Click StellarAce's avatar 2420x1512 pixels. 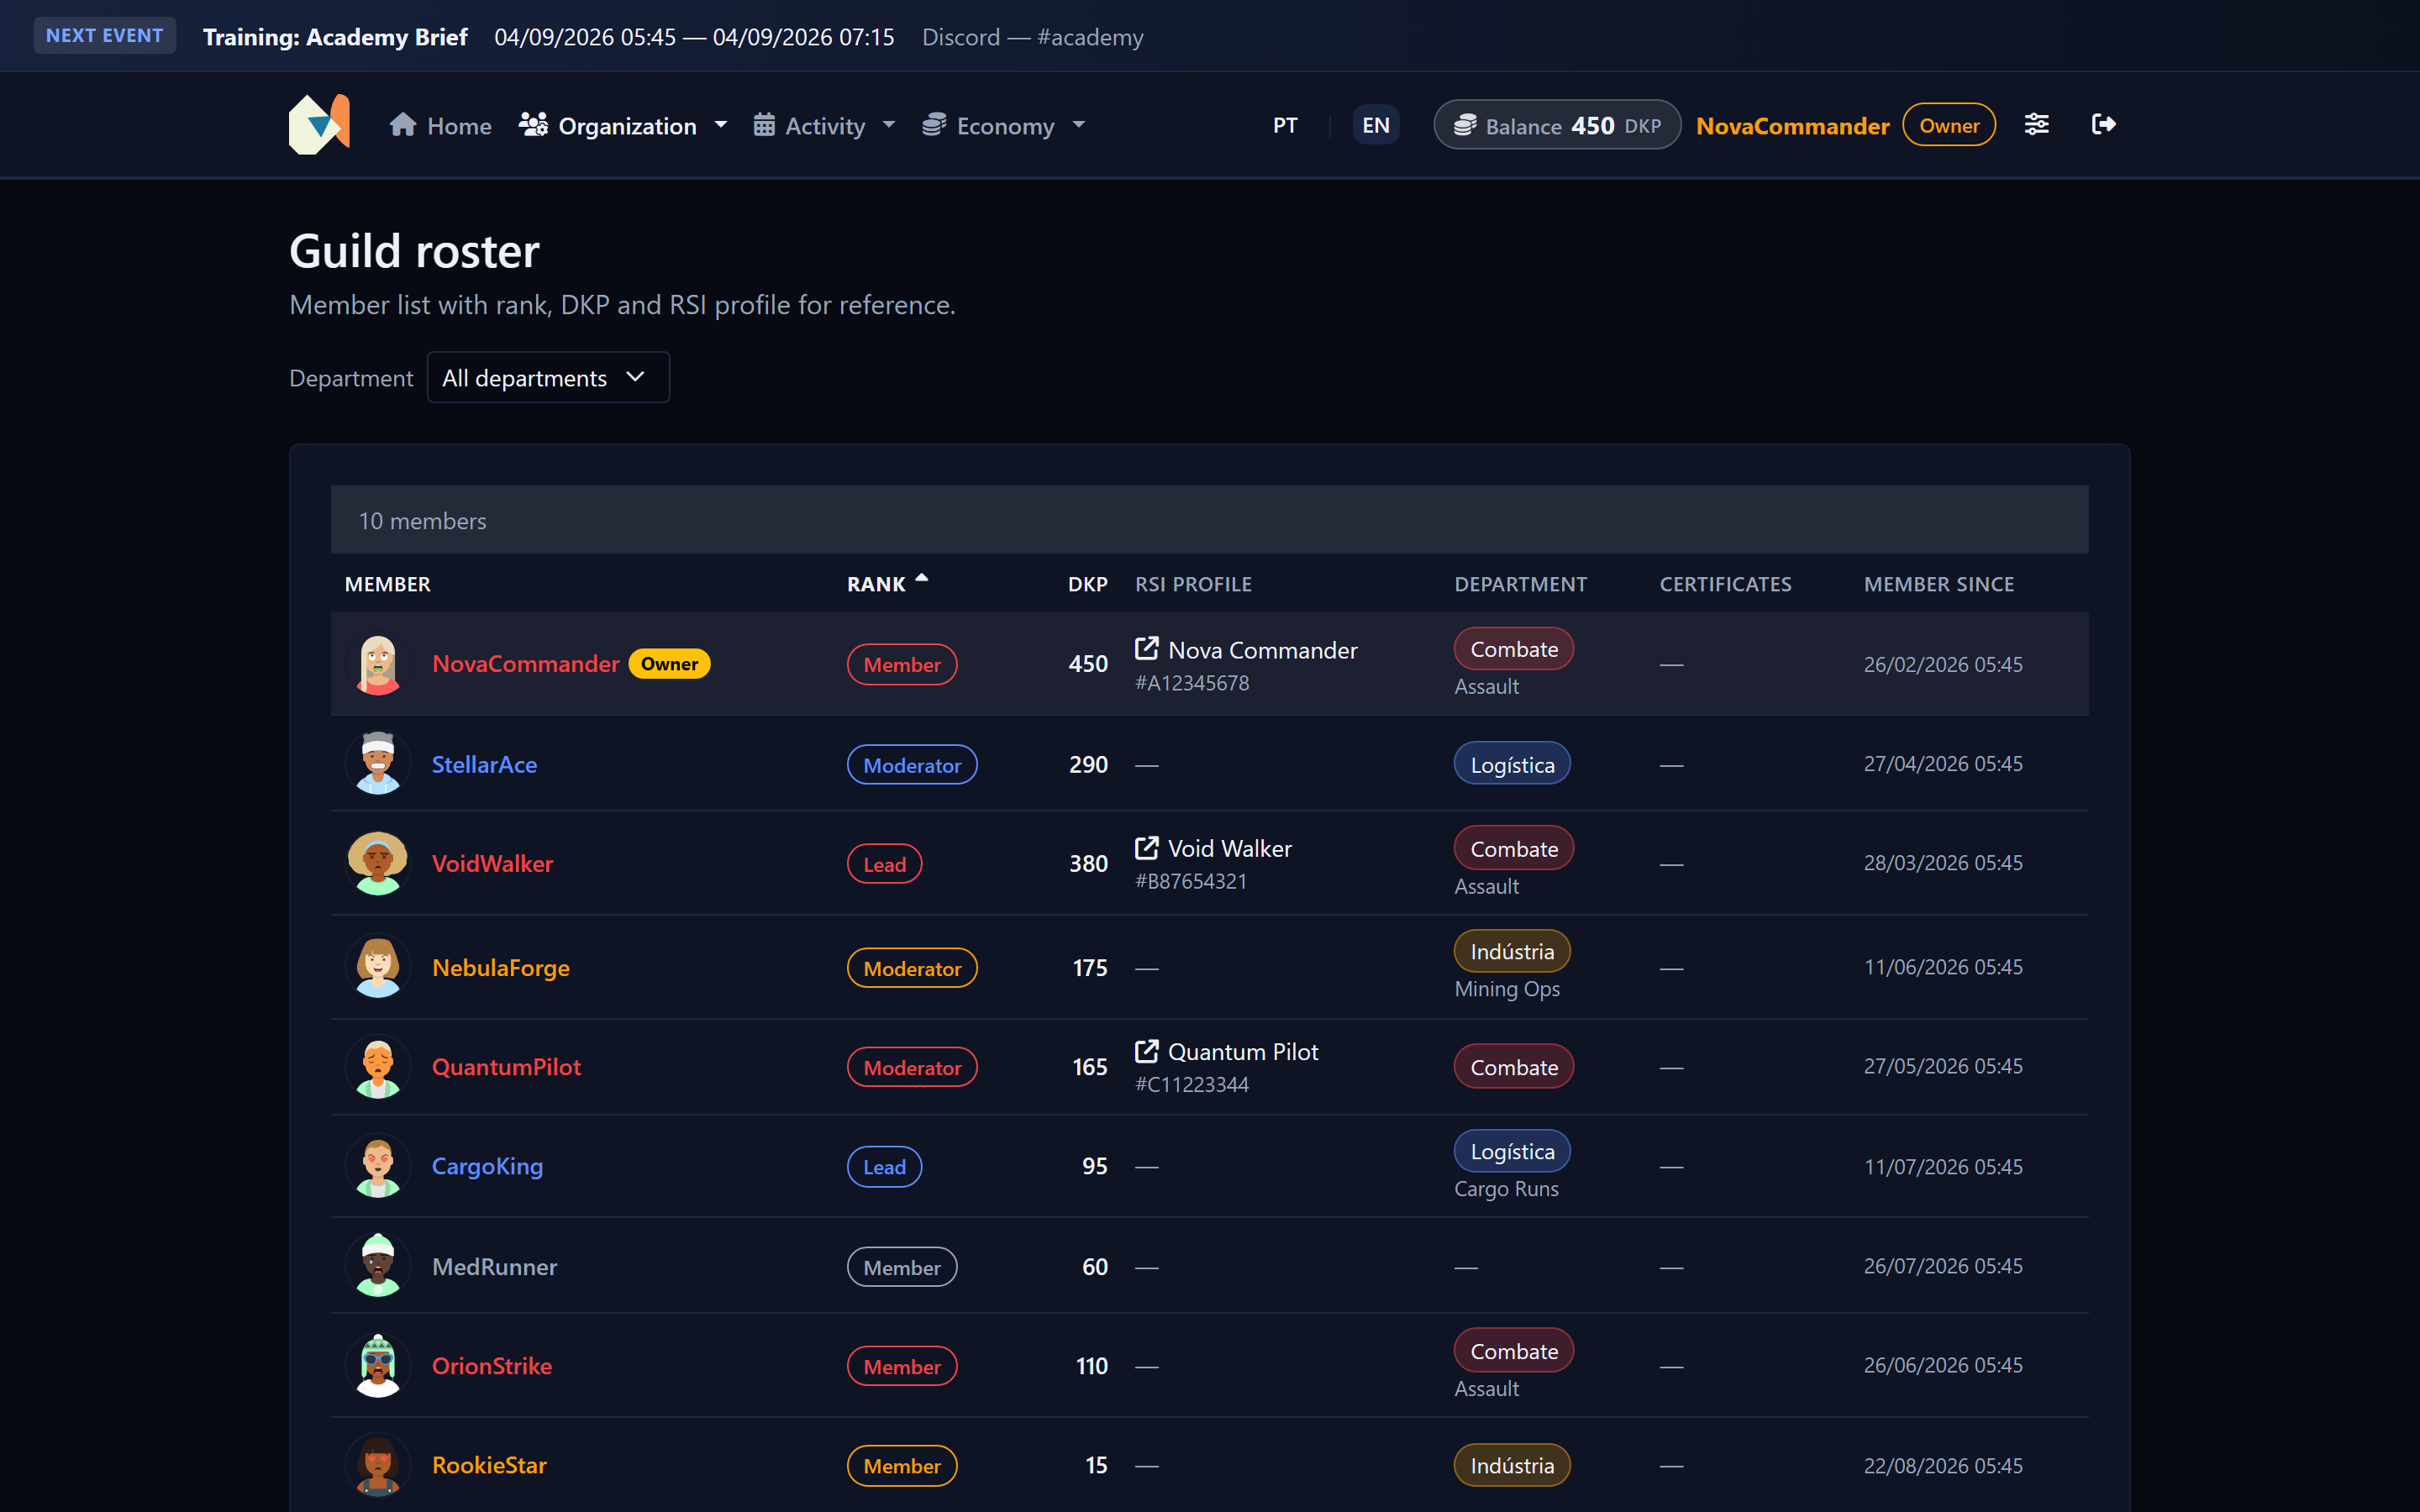click(x=378, y=764)
